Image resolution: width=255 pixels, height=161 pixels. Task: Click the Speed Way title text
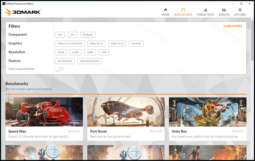click(x=17, y=131)
